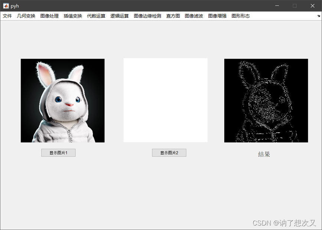Open the 图像处理 menu
Screen dimensions: 322x230
[49, 16]
